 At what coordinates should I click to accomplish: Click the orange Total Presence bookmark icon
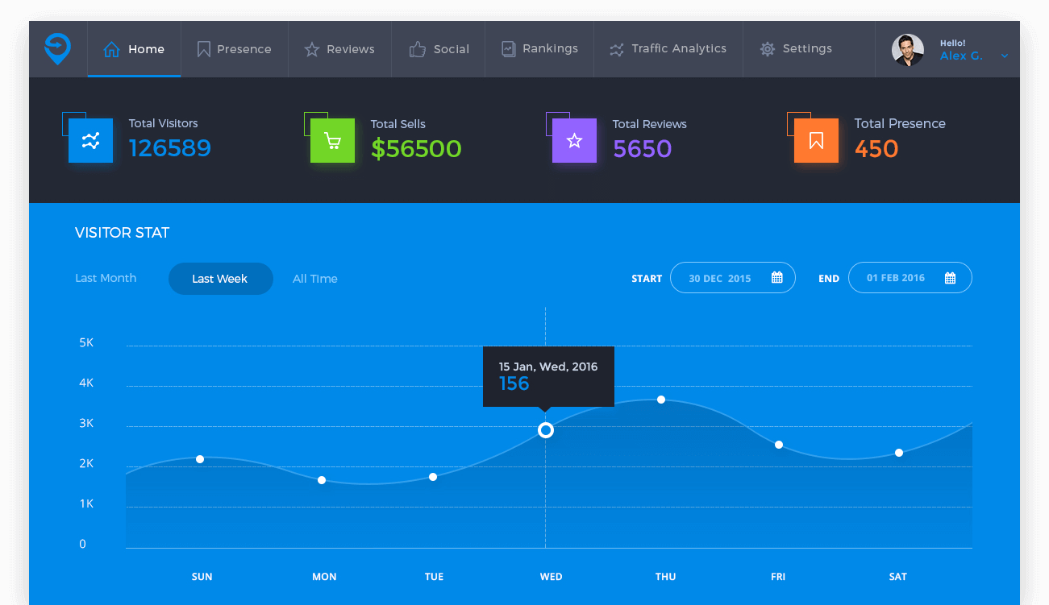816,141
